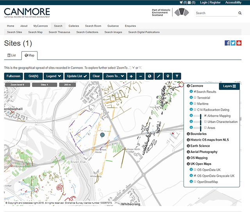Image resolution: width=250 pixels, height=212 pixels.
Task: Click the search magnifier icon
Action: [x=240, y=13]
